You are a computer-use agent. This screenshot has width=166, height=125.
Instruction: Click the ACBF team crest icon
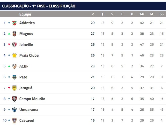coord(14,66)
